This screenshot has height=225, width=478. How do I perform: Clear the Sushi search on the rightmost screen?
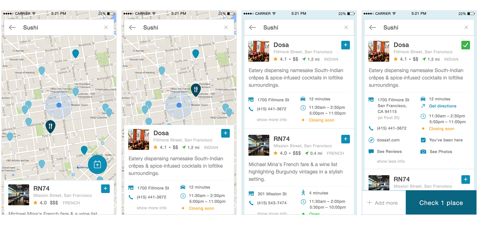(467, 28)
